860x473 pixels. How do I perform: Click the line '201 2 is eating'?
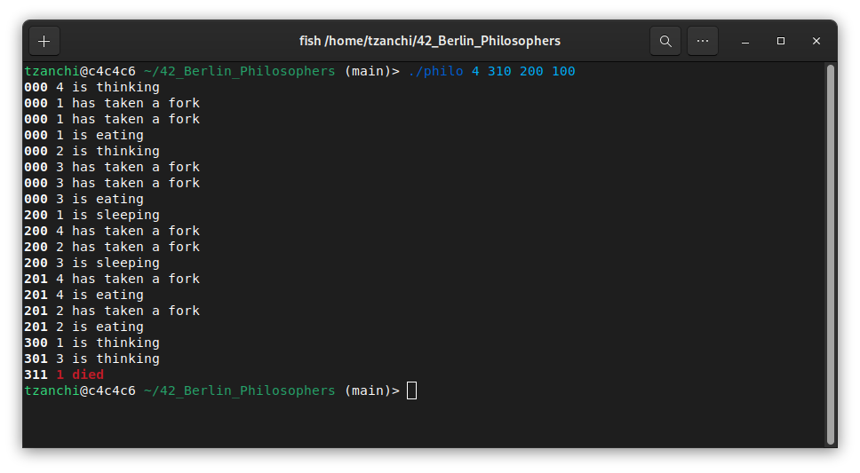pos(84,327)
